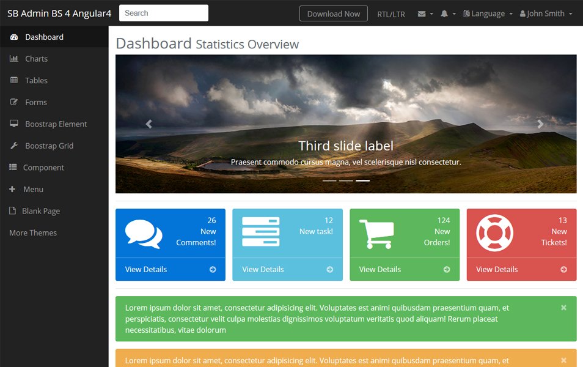Click the Download Now button
583x367 pixels.
point(333,13)
